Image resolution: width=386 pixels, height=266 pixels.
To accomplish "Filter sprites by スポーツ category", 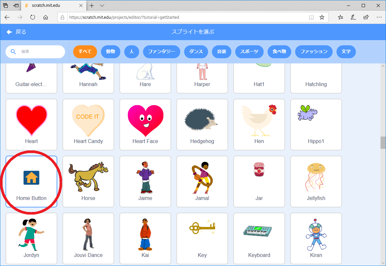I will [249, 52].
